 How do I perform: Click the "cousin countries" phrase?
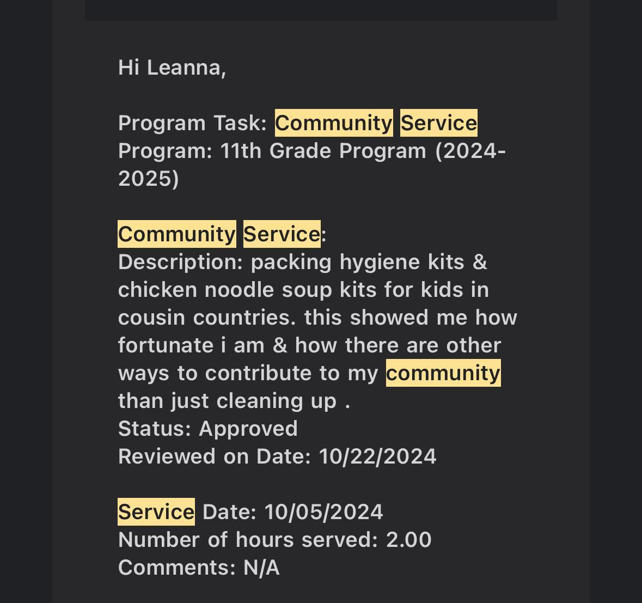point(207,318)
